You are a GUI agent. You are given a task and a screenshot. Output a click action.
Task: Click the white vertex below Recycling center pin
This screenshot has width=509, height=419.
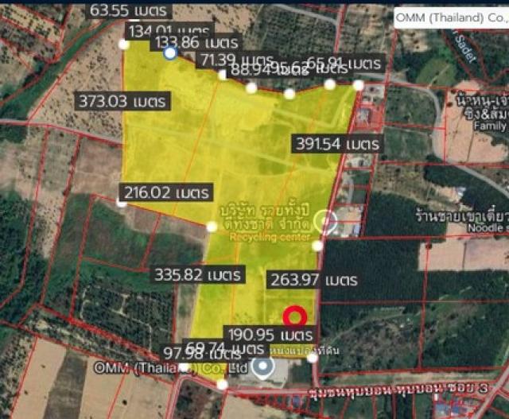coord(317,246)
